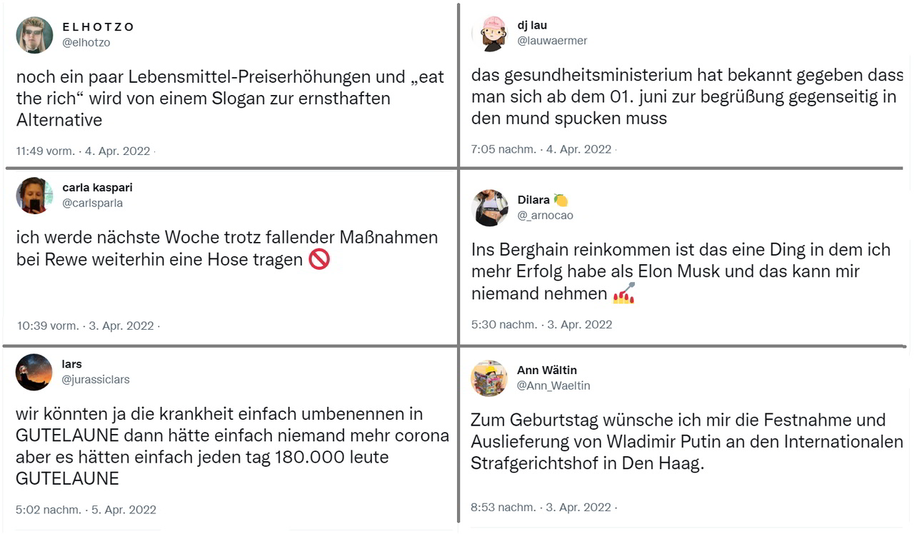
Task: Open the dj lau profile avatar
Action: [493, 34]
